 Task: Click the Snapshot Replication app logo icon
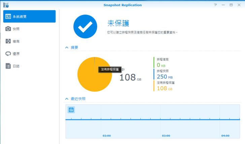[6, 5]
